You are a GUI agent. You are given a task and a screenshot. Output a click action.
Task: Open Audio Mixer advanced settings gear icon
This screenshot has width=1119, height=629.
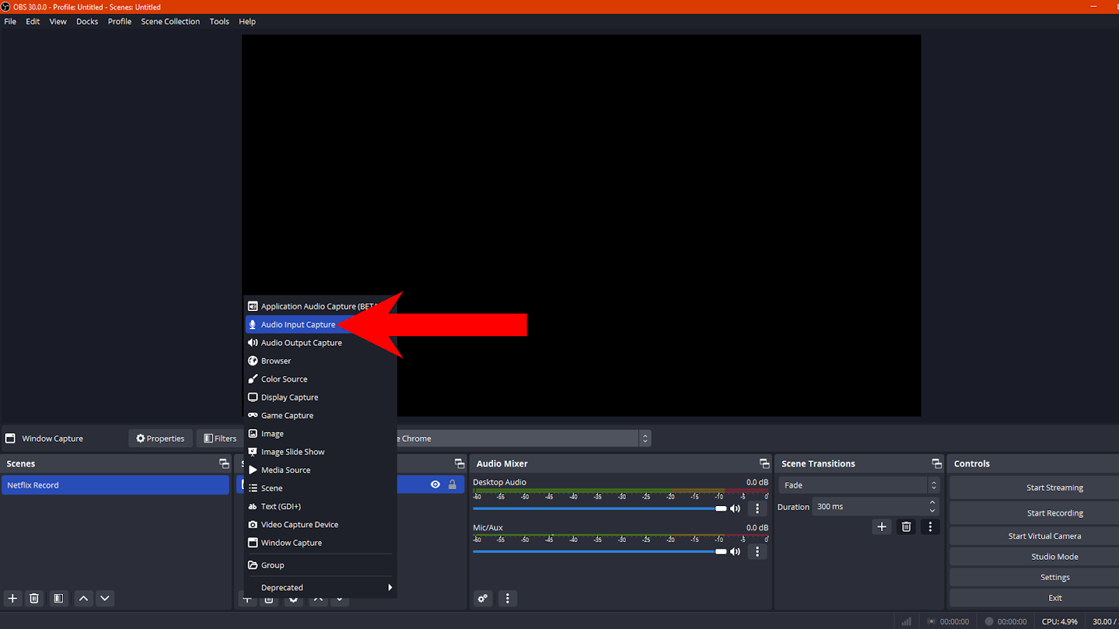click(483, 598)
